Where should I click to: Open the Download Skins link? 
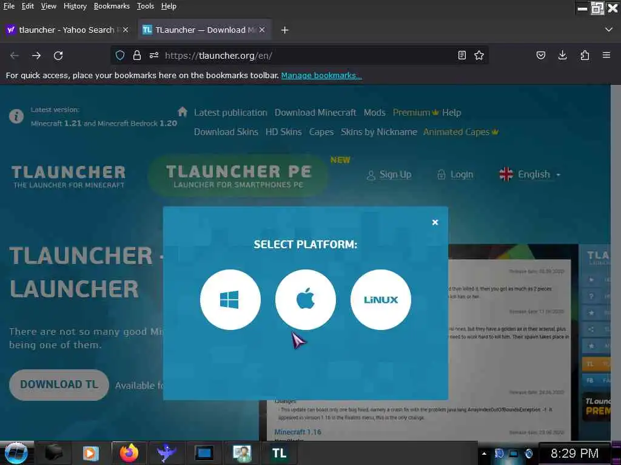pyautogui.click(x=226, y=132)
